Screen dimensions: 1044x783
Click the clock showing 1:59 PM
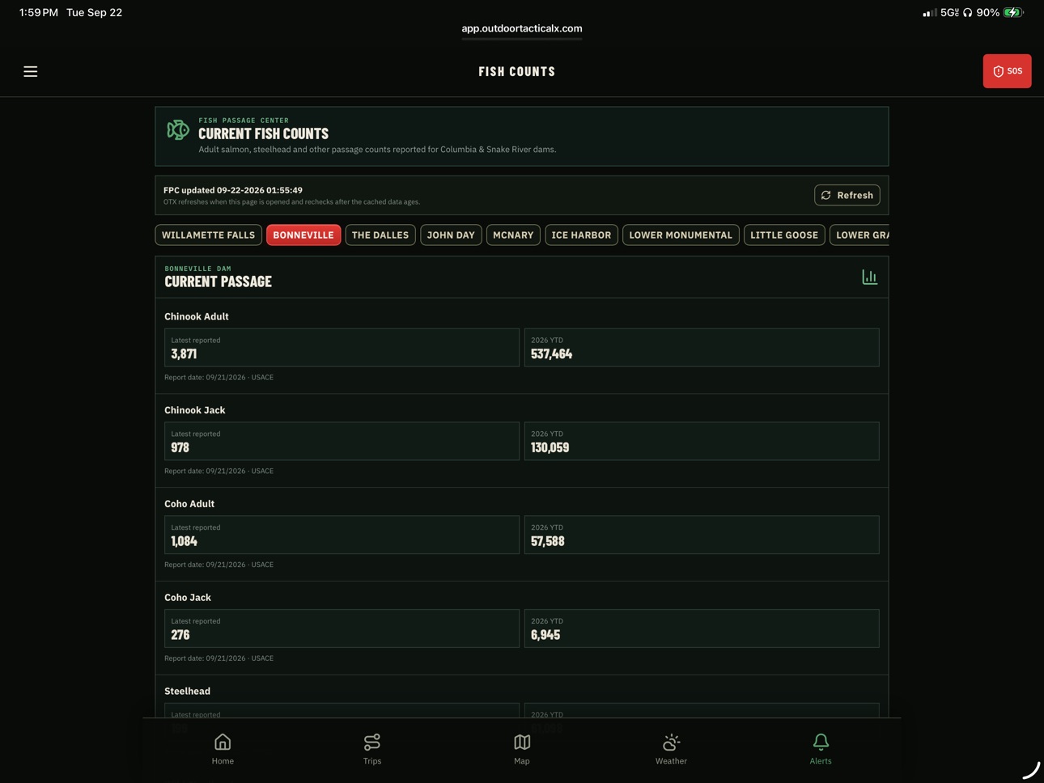point(38,12)
